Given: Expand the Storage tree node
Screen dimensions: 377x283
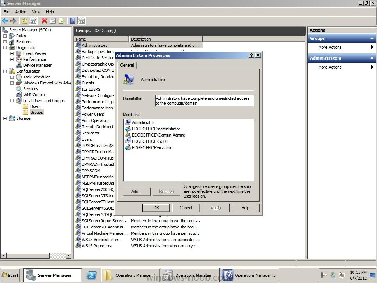Looking at the screenshot, I should tap(5, 118).
